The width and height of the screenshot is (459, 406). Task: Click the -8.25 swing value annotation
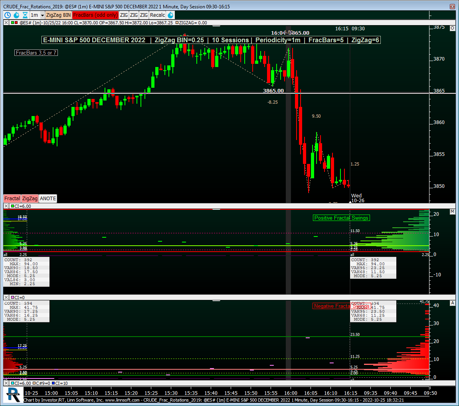[273, 102]
